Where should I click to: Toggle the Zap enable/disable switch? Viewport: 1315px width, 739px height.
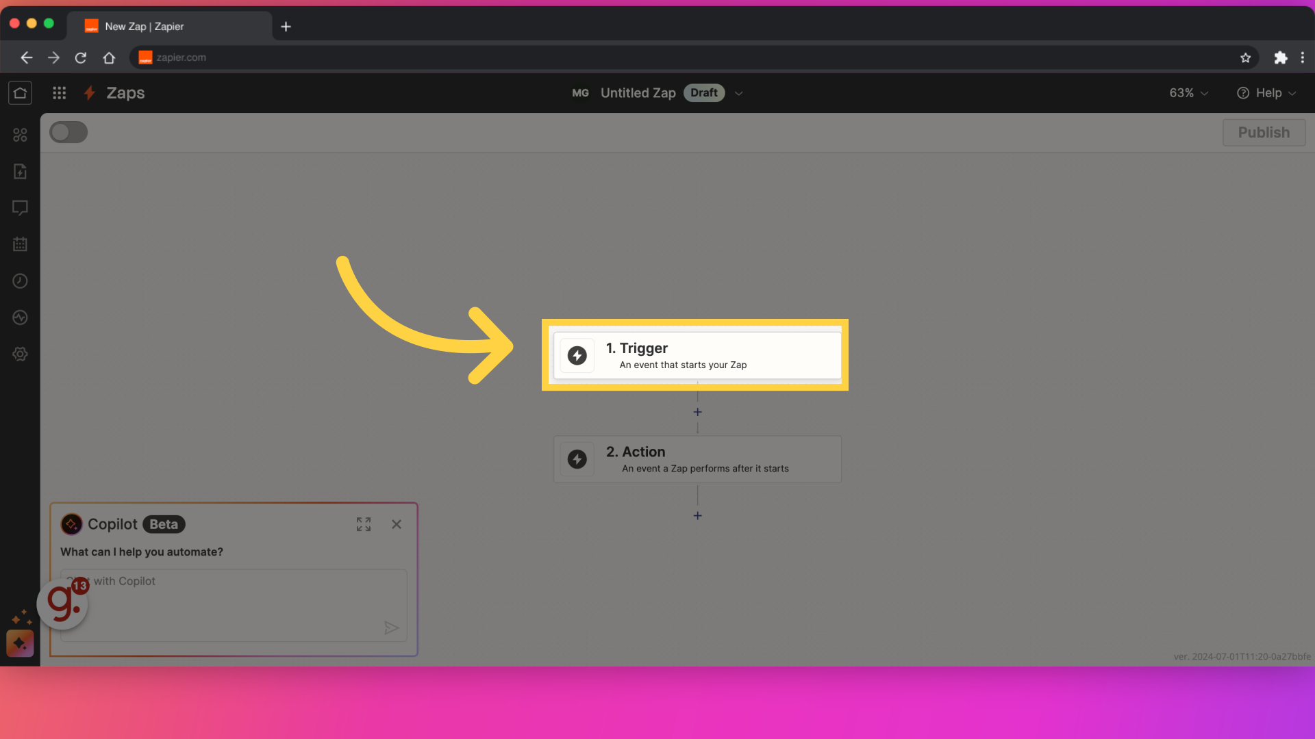tap(68, 133)
